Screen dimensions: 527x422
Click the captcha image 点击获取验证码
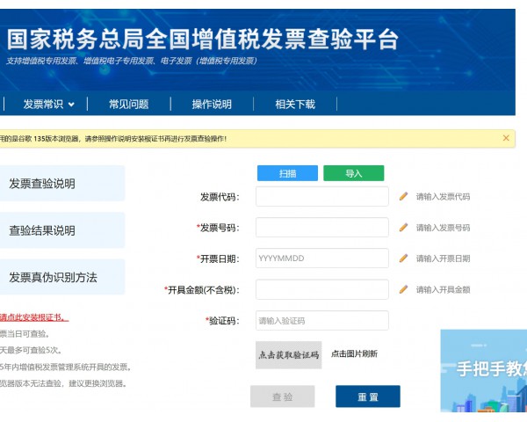[x=289, y=355]
